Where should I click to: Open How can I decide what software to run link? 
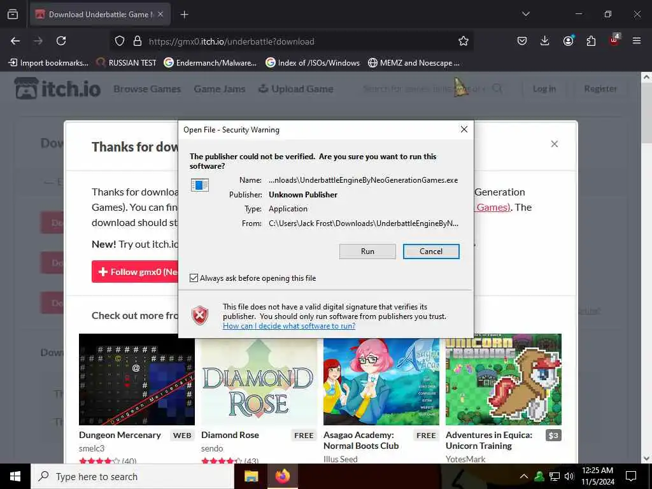tap(289, 325)
